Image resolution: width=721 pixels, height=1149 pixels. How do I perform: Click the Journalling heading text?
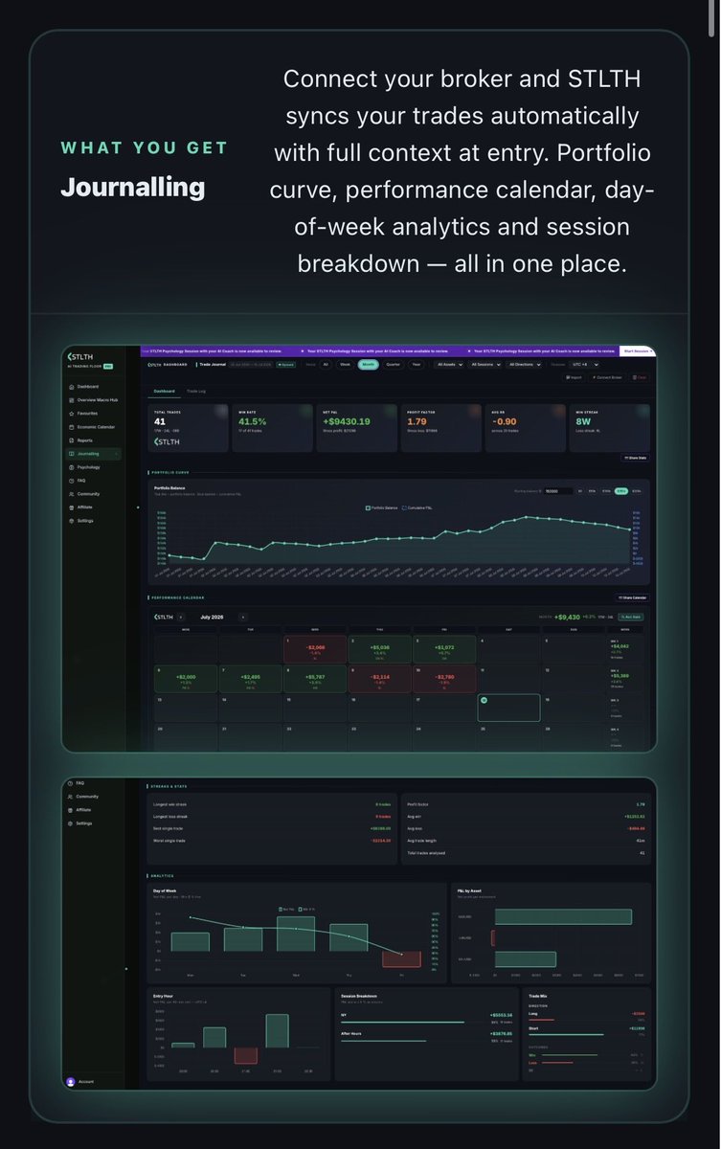point(133,186)
